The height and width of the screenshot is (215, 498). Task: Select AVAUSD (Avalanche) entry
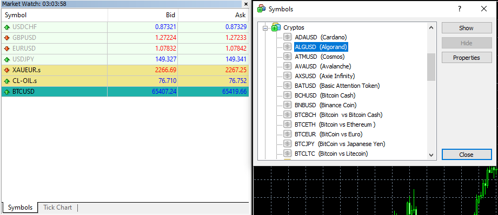pyautogui.click(x=323, y=66)
